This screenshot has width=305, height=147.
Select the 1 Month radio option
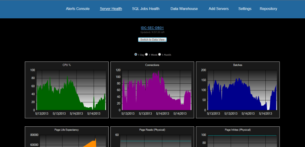point(159,55)
